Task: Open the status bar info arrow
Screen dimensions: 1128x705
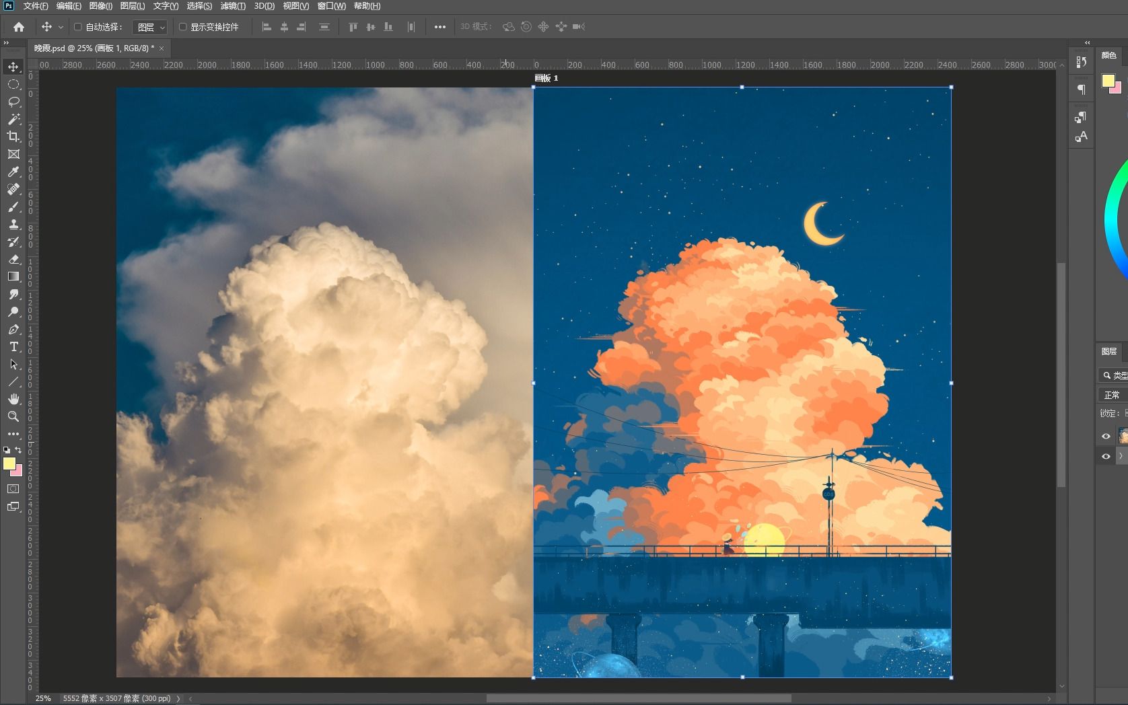Action: click(178, 699)
